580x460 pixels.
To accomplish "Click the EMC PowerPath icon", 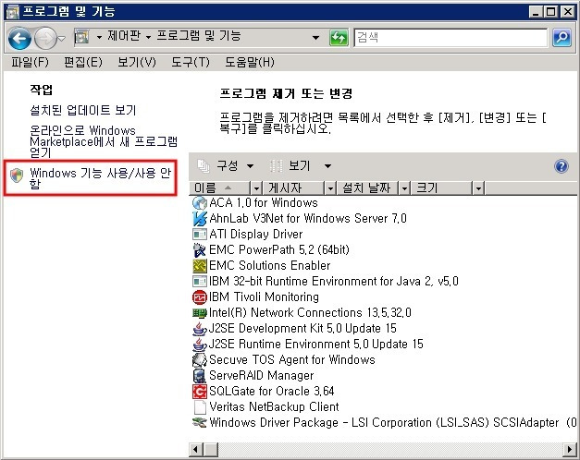I will pyautogui.click(x=200, y=250).
